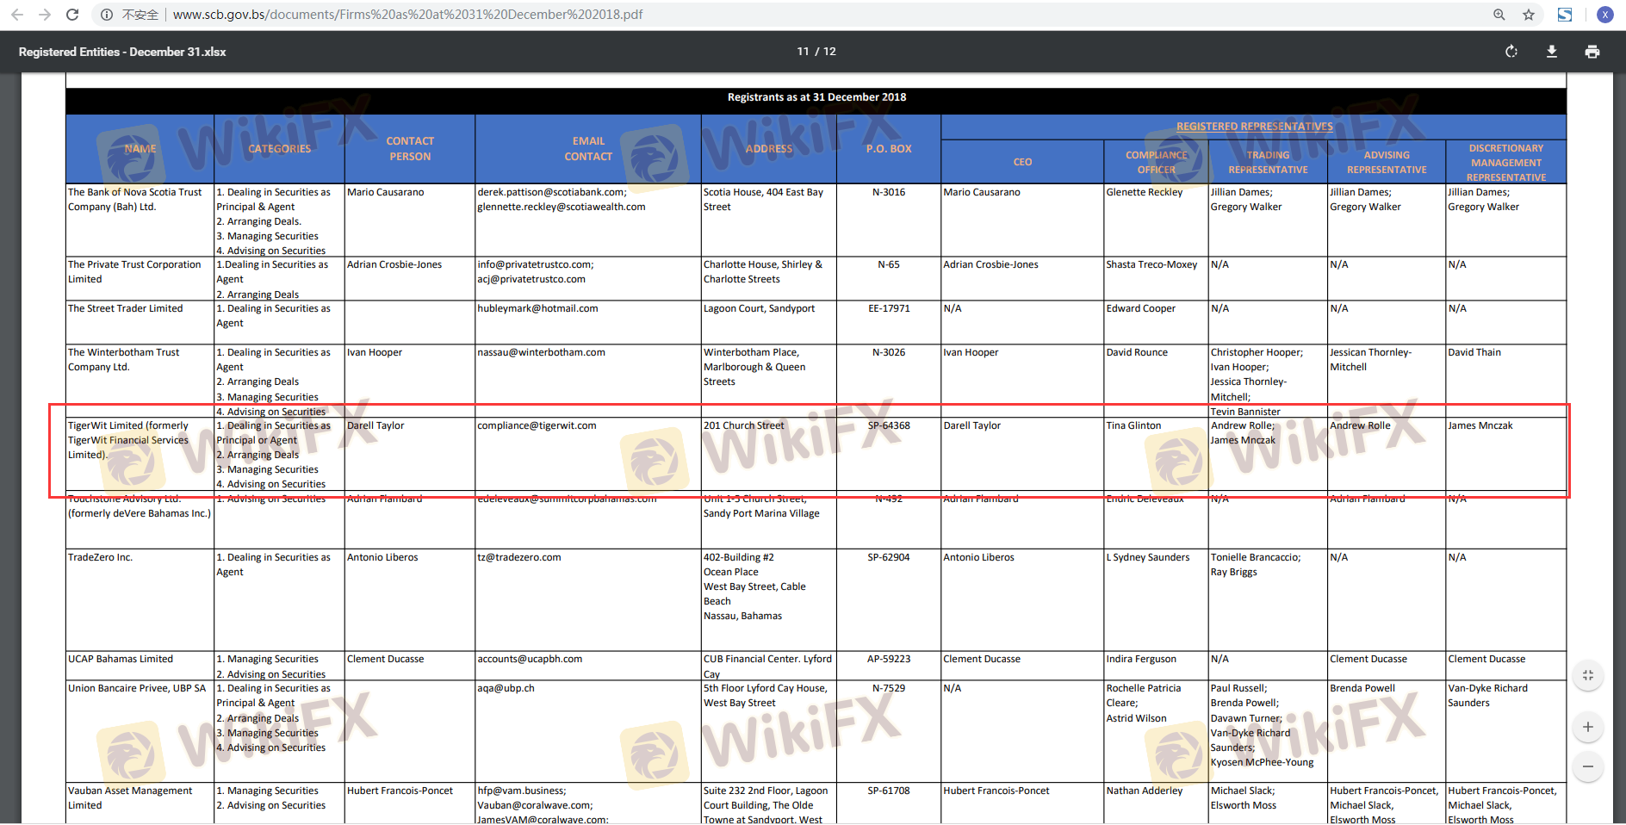Viewport: 1626px width, 825px height.
Task: Bookmark this page with the star icon
Action: [x=1529, y=15]
